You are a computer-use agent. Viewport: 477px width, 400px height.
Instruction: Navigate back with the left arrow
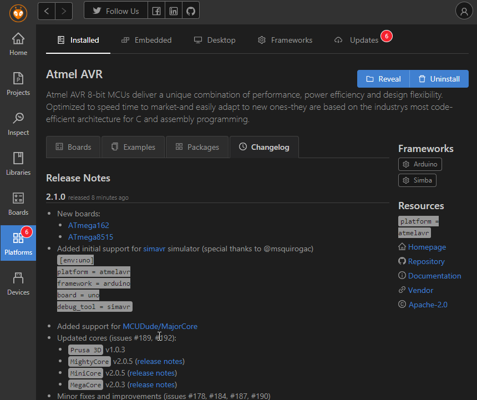click(47, 11)
